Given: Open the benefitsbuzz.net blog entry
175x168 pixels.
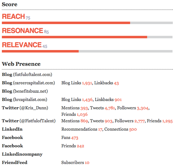Looking at the screenshot, I should (25, 91).
